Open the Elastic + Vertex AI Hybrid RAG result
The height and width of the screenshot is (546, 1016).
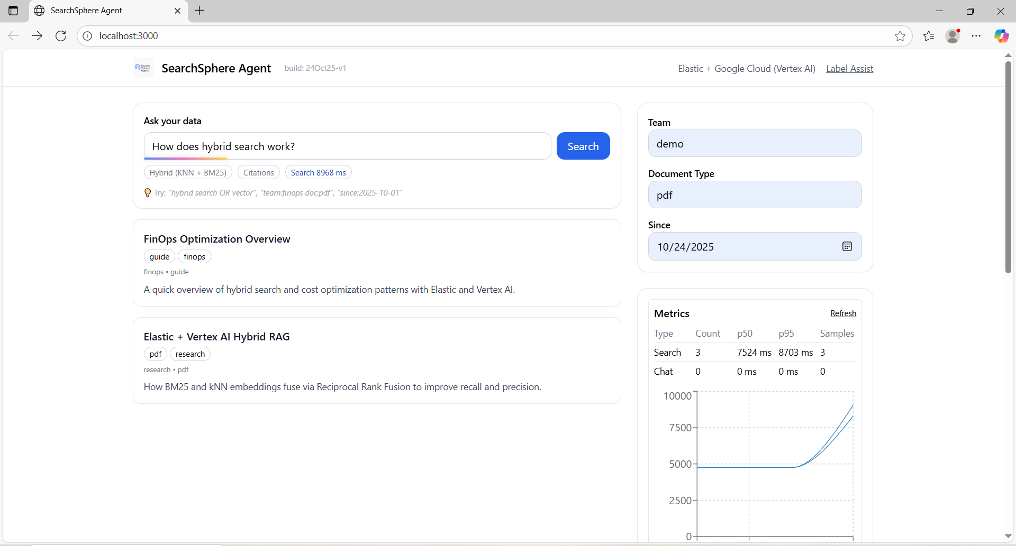tap(216, 337)
